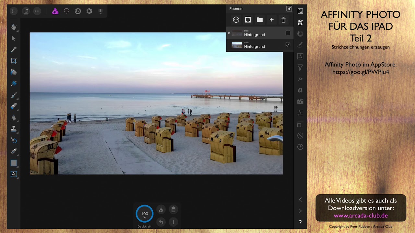Open the sliders icon studio panel

point(300,113)
